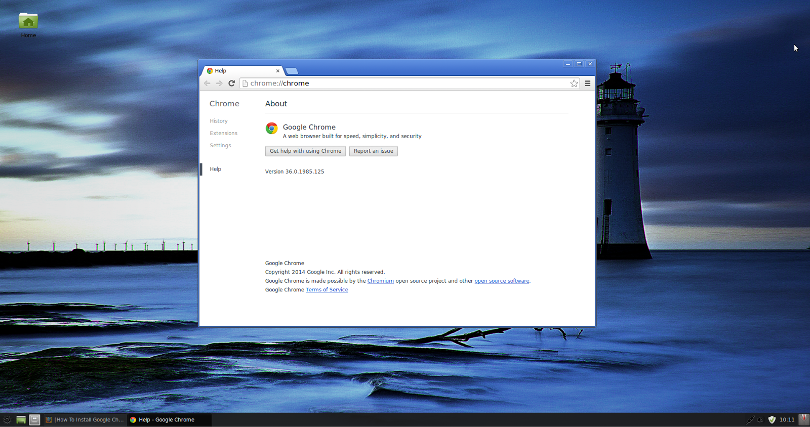Close the Chrome window
Screen dimensions: 810x427
tap(590, 64)
